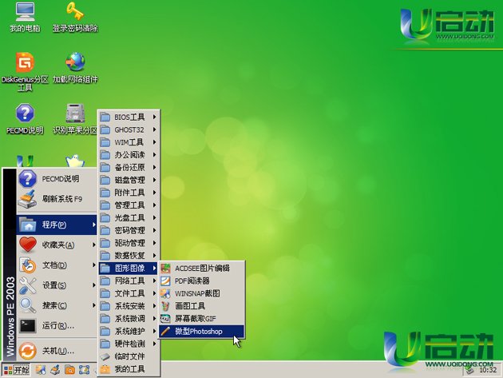Screen dimensions: 503x378
Task: Expand the 办公阅读 folder arrow
Action: coord(154,154)
